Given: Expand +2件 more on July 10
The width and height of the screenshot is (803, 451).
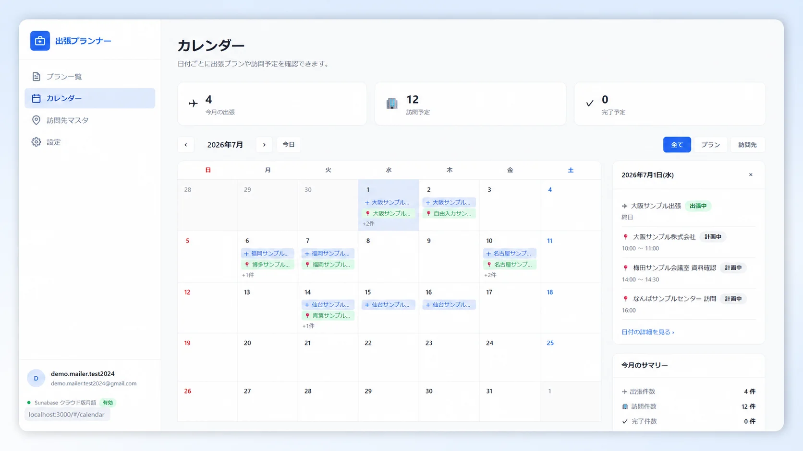Looking at the screenshot, I should point(490,275).
